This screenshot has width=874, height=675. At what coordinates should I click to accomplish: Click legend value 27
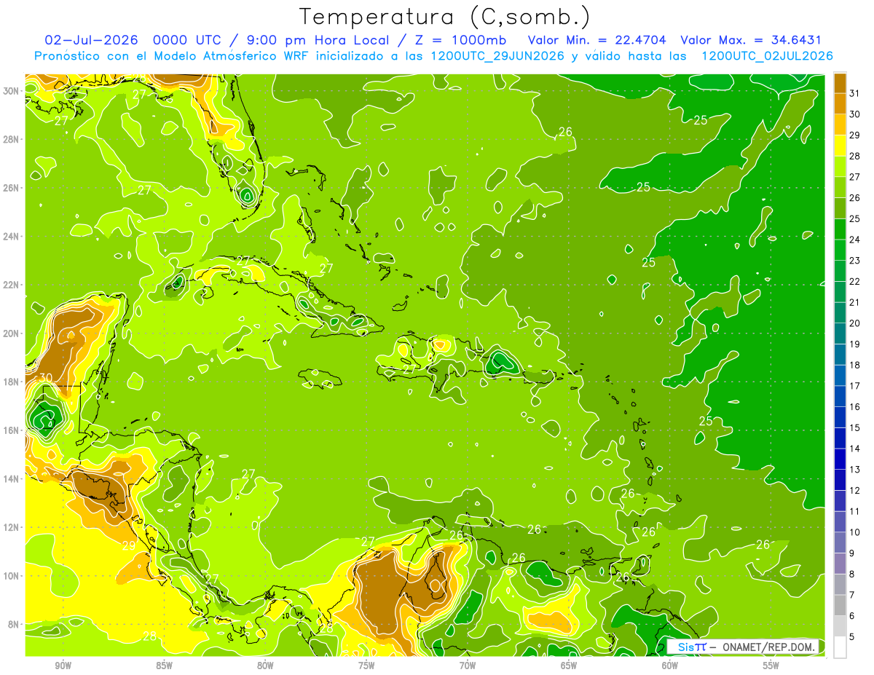(855, 177)
